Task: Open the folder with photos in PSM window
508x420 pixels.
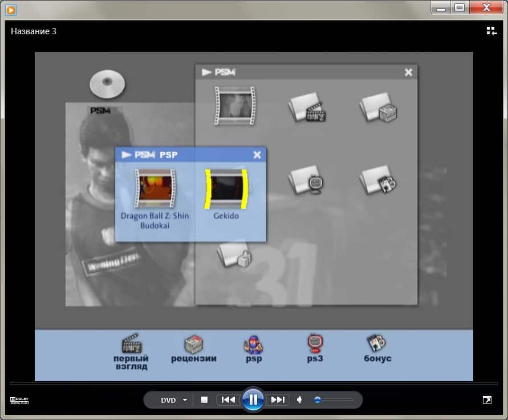Action: click(x=378, y=180)
